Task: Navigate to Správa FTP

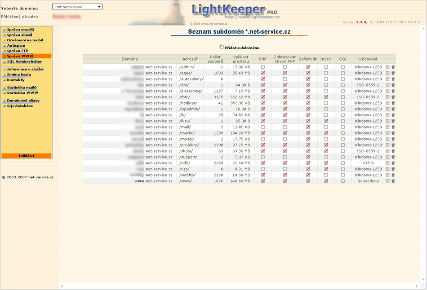Action: [18, 51]
